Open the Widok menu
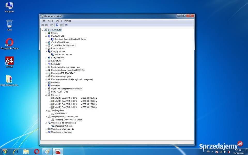The height and width of the screenshot is (155, 248). pos(59,21)
